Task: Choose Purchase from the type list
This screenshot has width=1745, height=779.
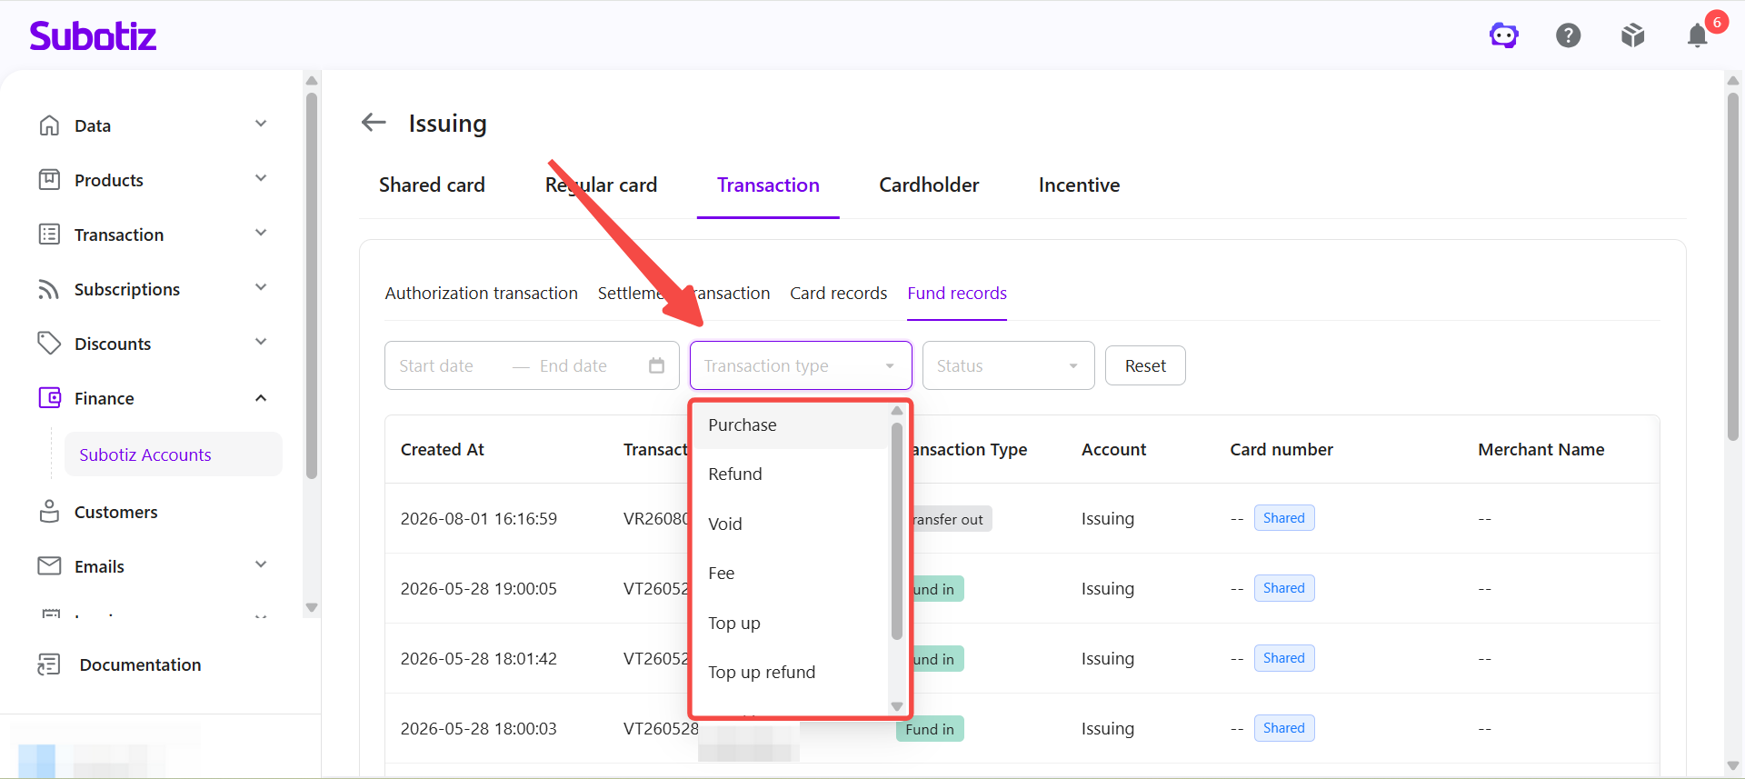Action: point(790,424)
